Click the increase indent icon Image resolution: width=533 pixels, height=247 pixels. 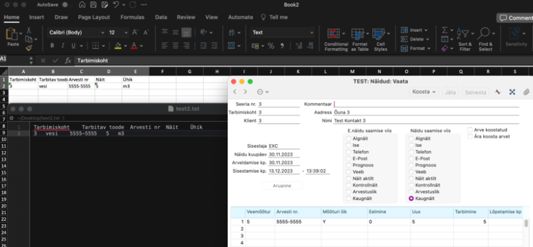coord(214,45)
